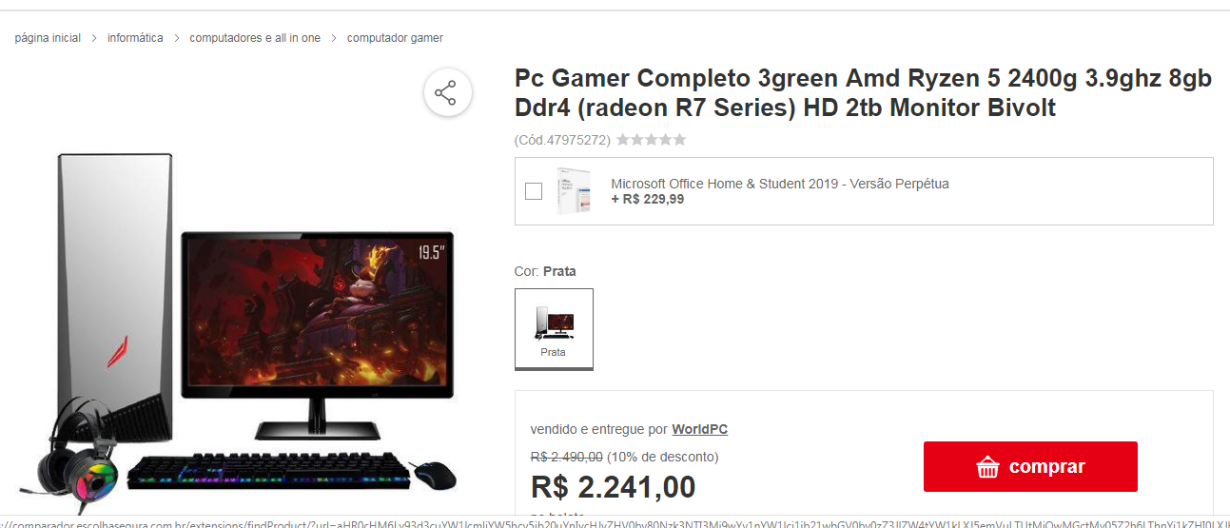Viewport: 1230px width, 528px height.
Task: Click the basket icon in comprar button
Action: coord(987,467)
